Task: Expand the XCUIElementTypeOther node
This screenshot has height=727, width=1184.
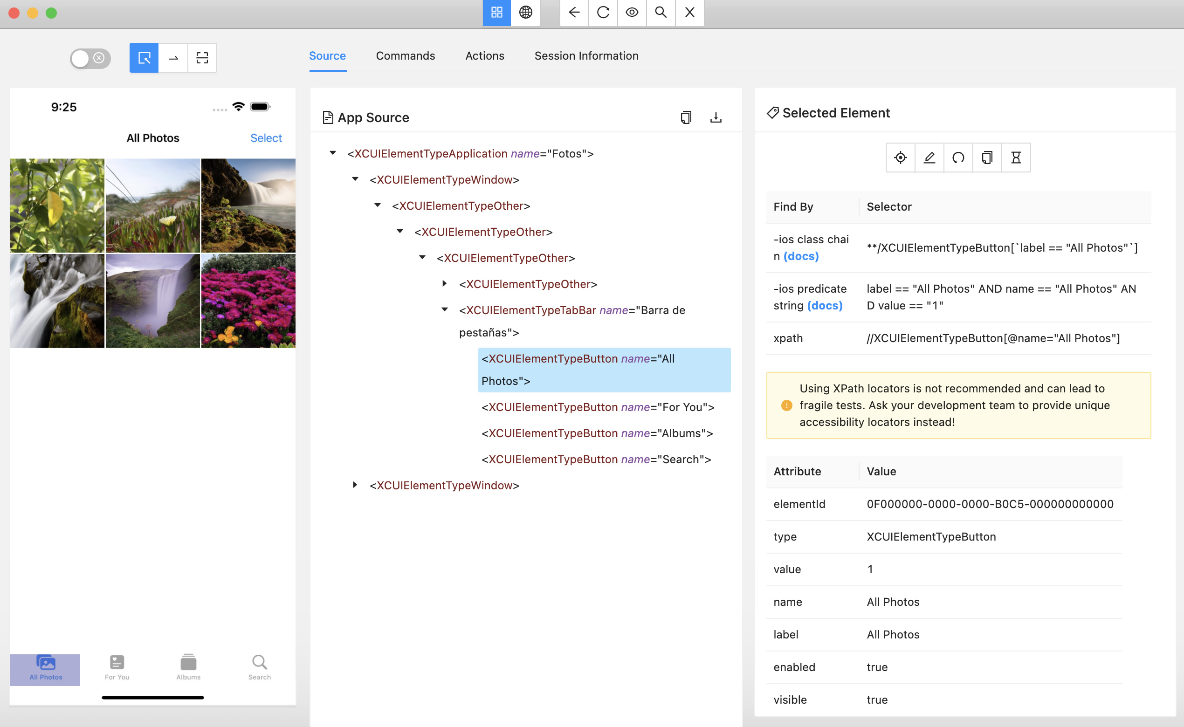Action: (x=443, y=283)
